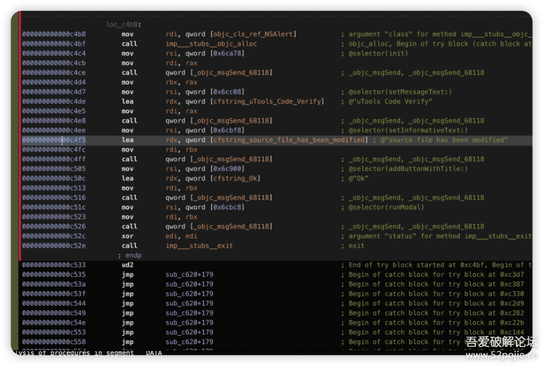Select address 000000000000c4e5
The image size is (544, 366).
point(54,111)
